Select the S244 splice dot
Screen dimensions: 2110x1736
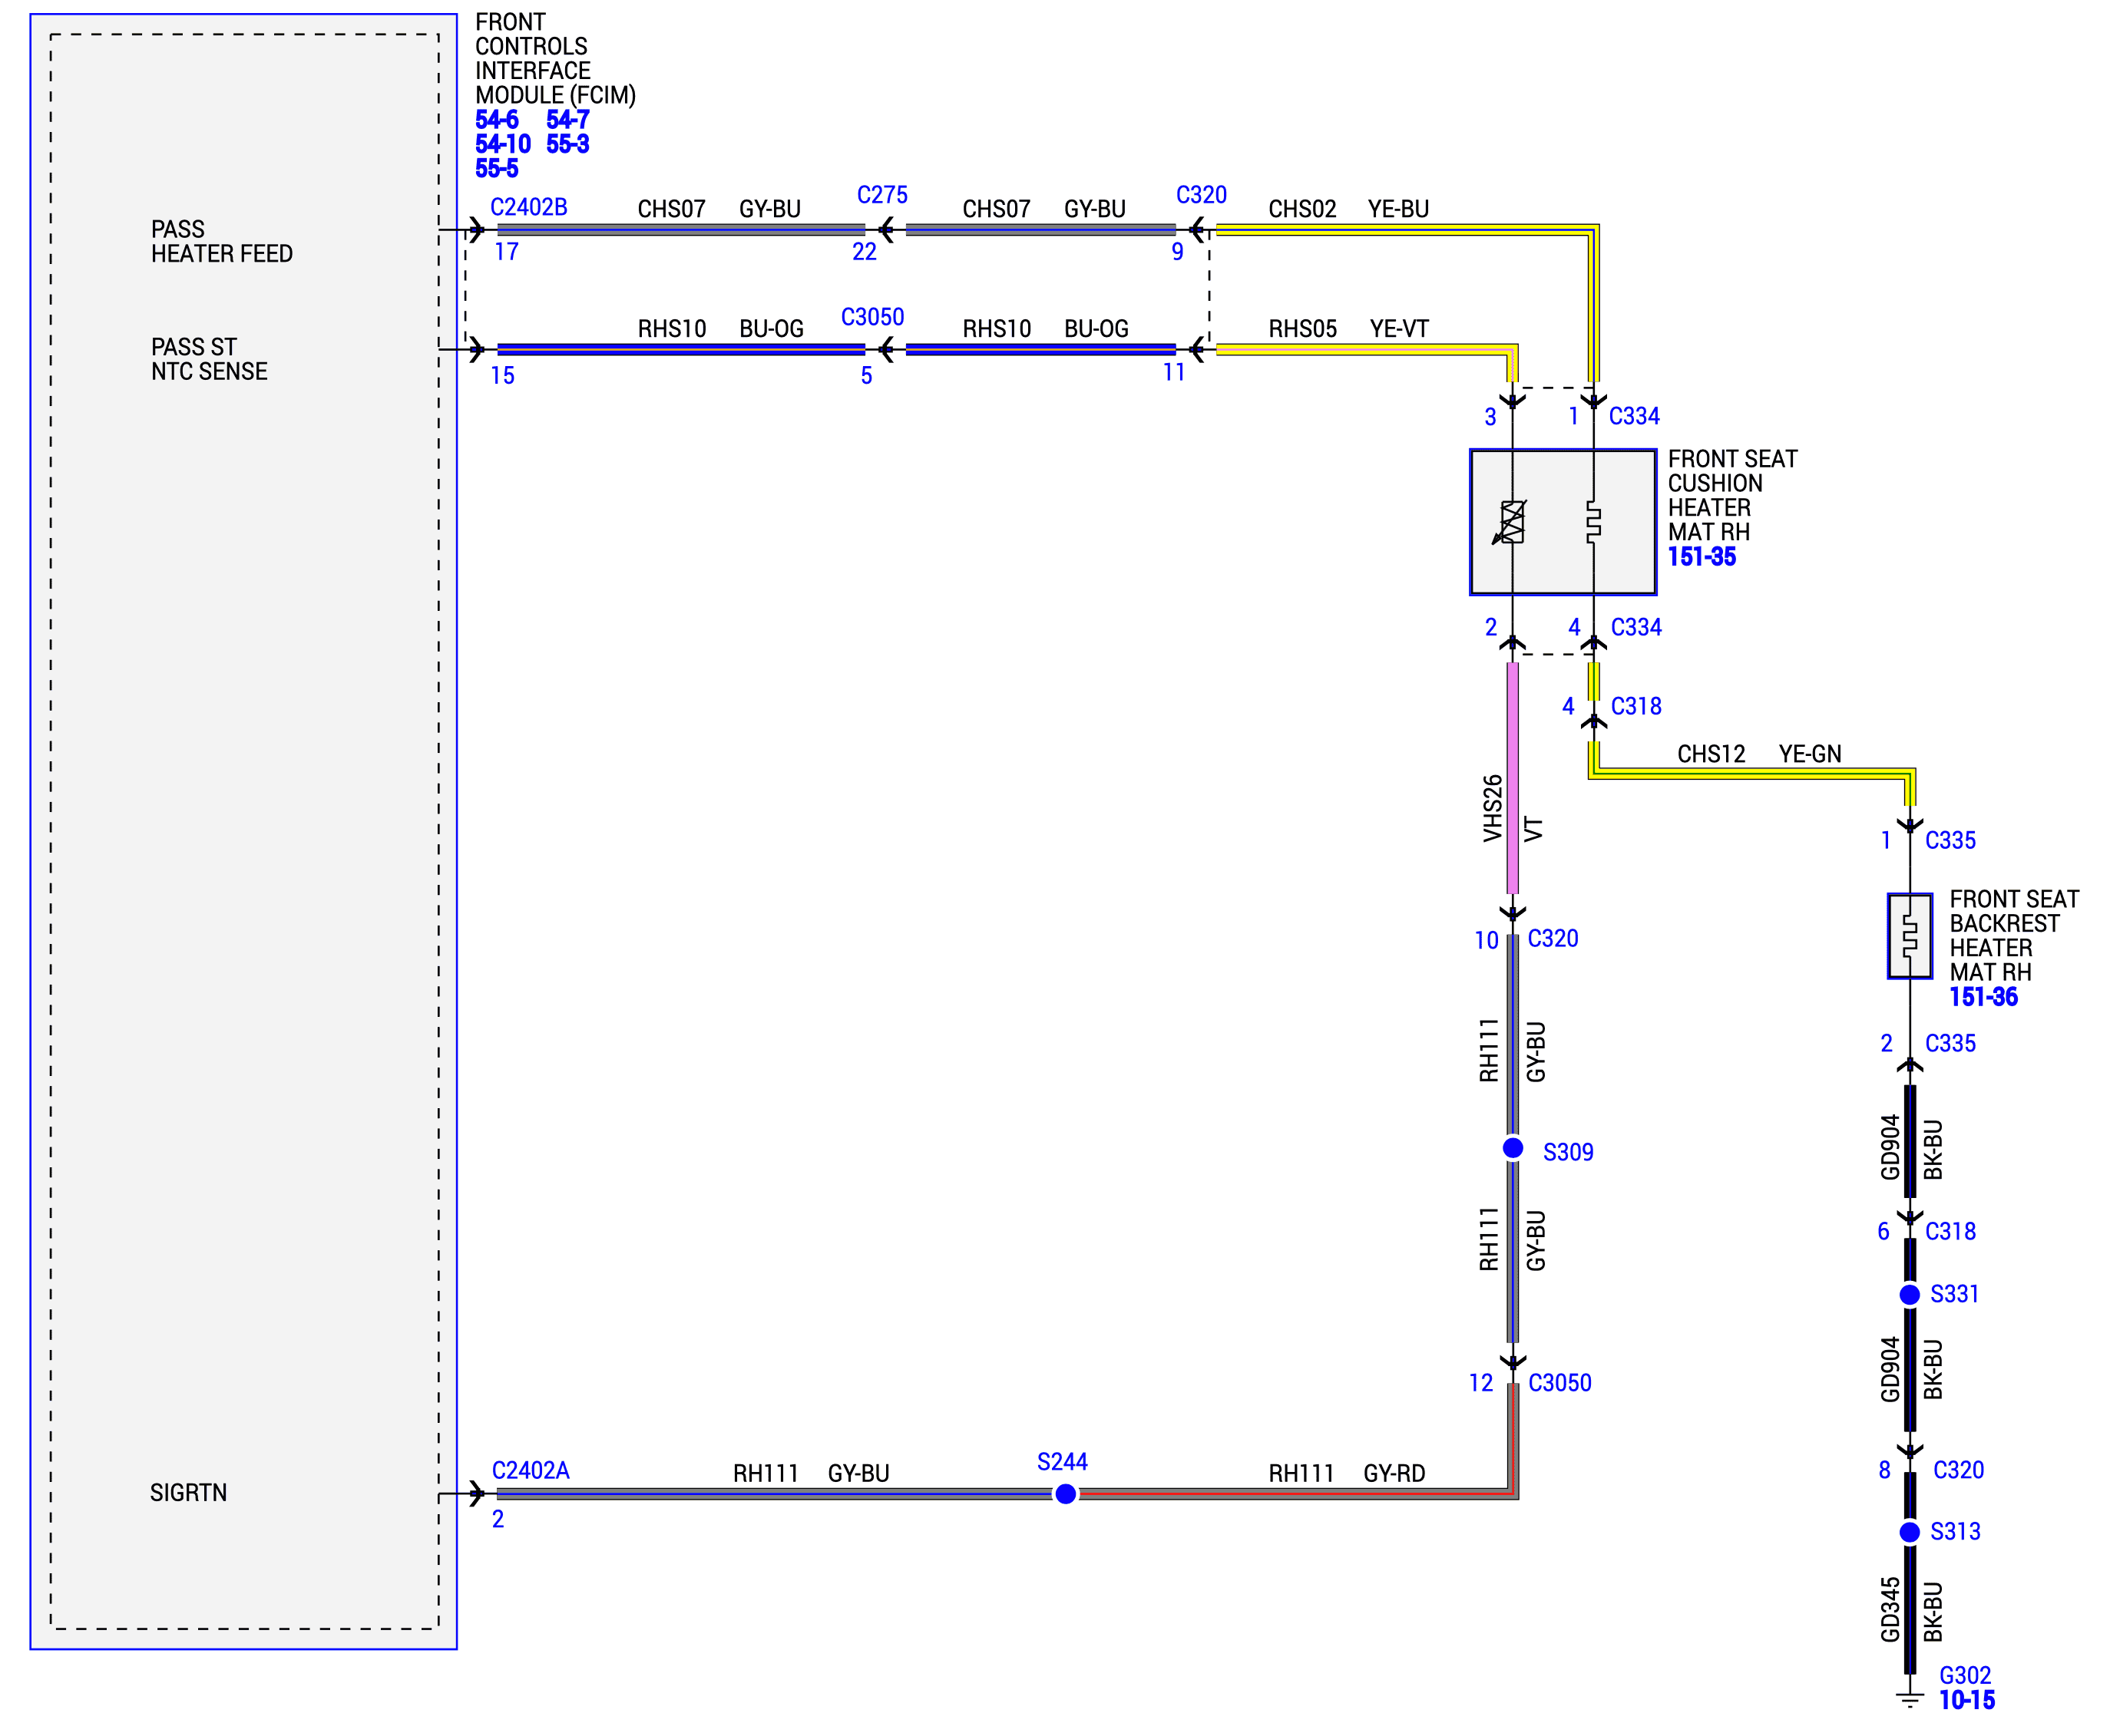tap(1066, 1494)
